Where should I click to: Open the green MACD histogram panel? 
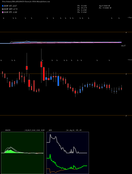pos(22,153)
